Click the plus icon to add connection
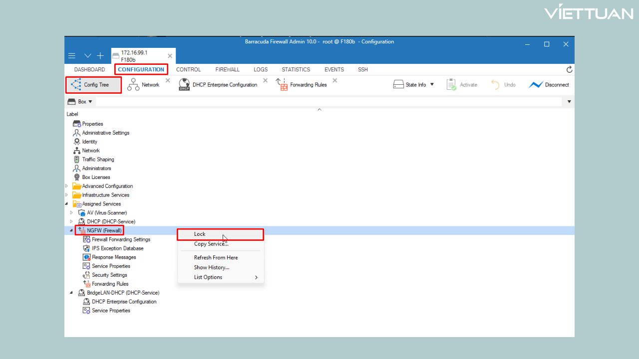Image resolution: width=639 pixels, height=359 pixels. (100, 56)
